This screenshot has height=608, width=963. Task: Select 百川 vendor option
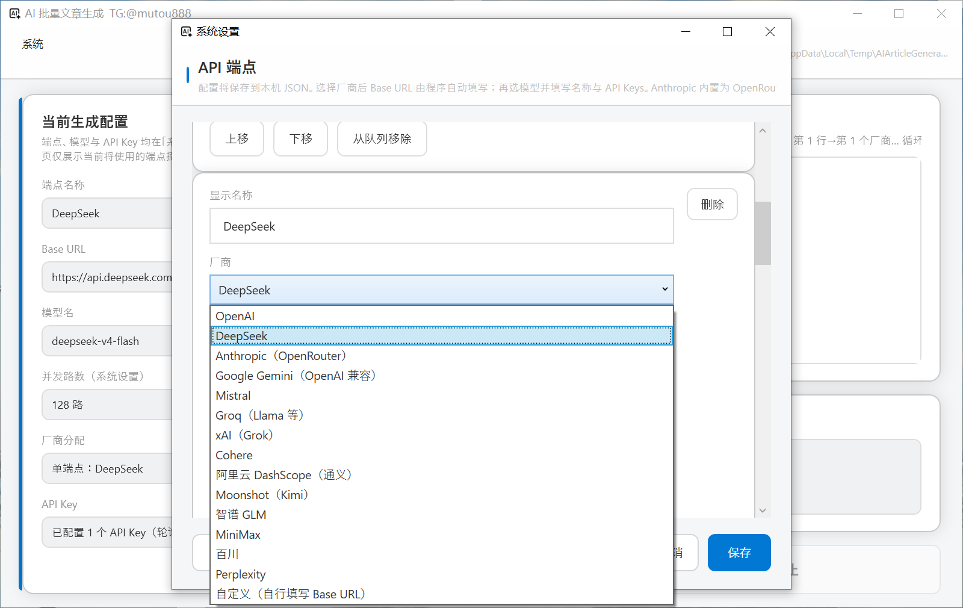441,554
